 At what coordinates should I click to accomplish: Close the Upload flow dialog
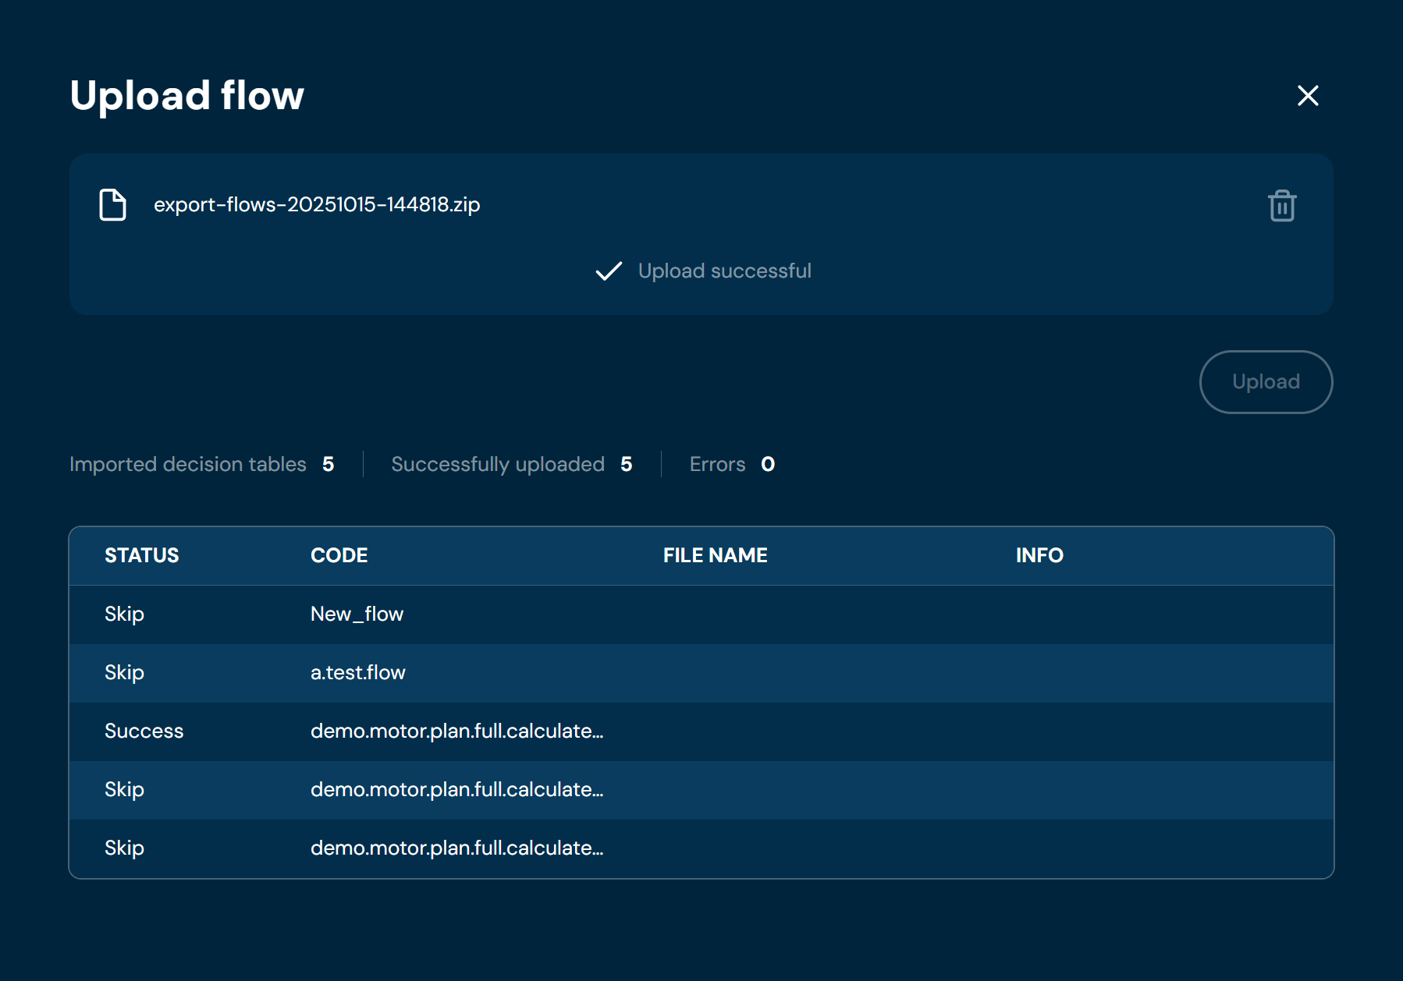(1308, 96)
